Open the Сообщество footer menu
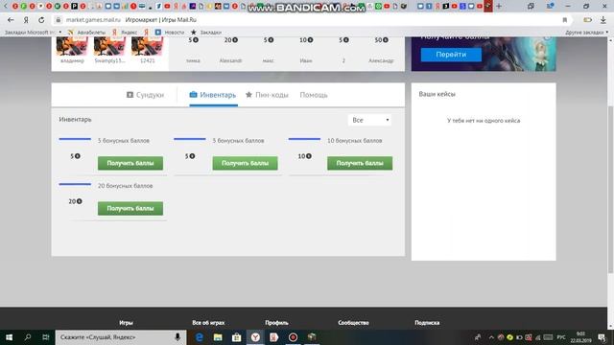This screenshot has width=614, height=345. 353,323
